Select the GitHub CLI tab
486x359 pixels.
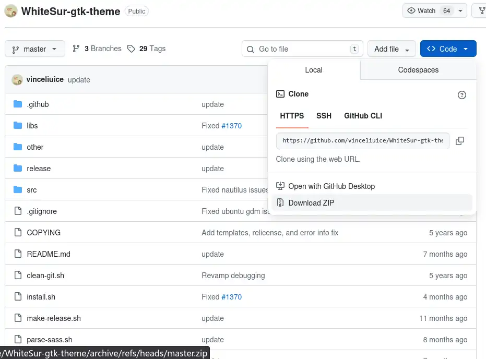click(x=362, y=116)
